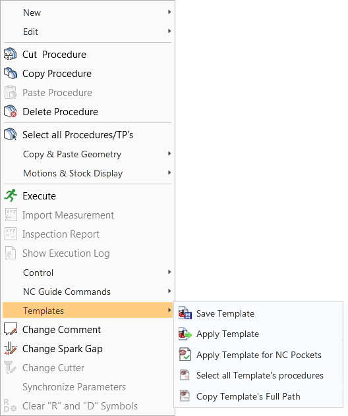Expand the New submenu arrow
This screenshot has width=348, height=416.
point(169,13)
